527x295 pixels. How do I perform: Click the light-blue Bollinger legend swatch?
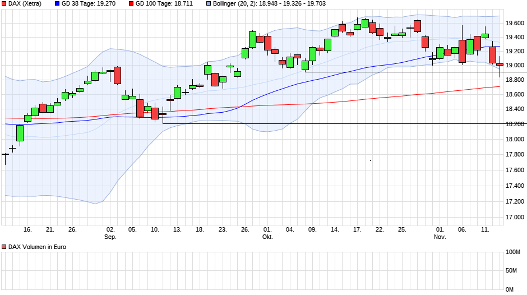(x=209, y=4)
